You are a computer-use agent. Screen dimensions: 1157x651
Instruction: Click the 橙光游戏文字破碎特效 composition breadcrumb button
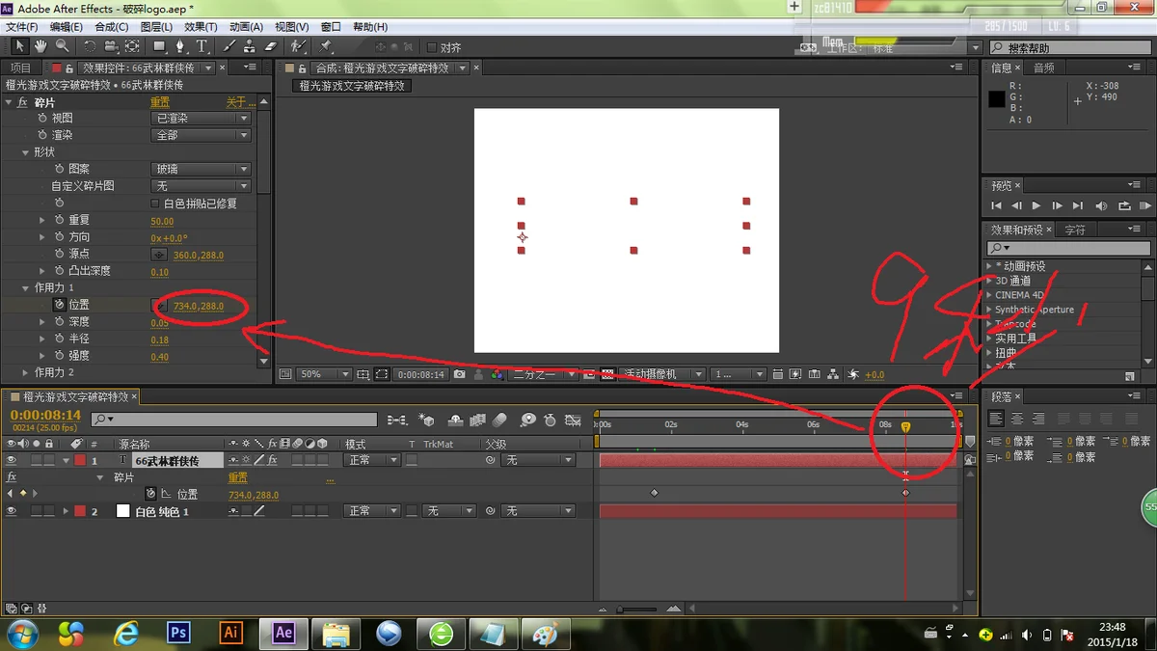(x=352, y=86)
